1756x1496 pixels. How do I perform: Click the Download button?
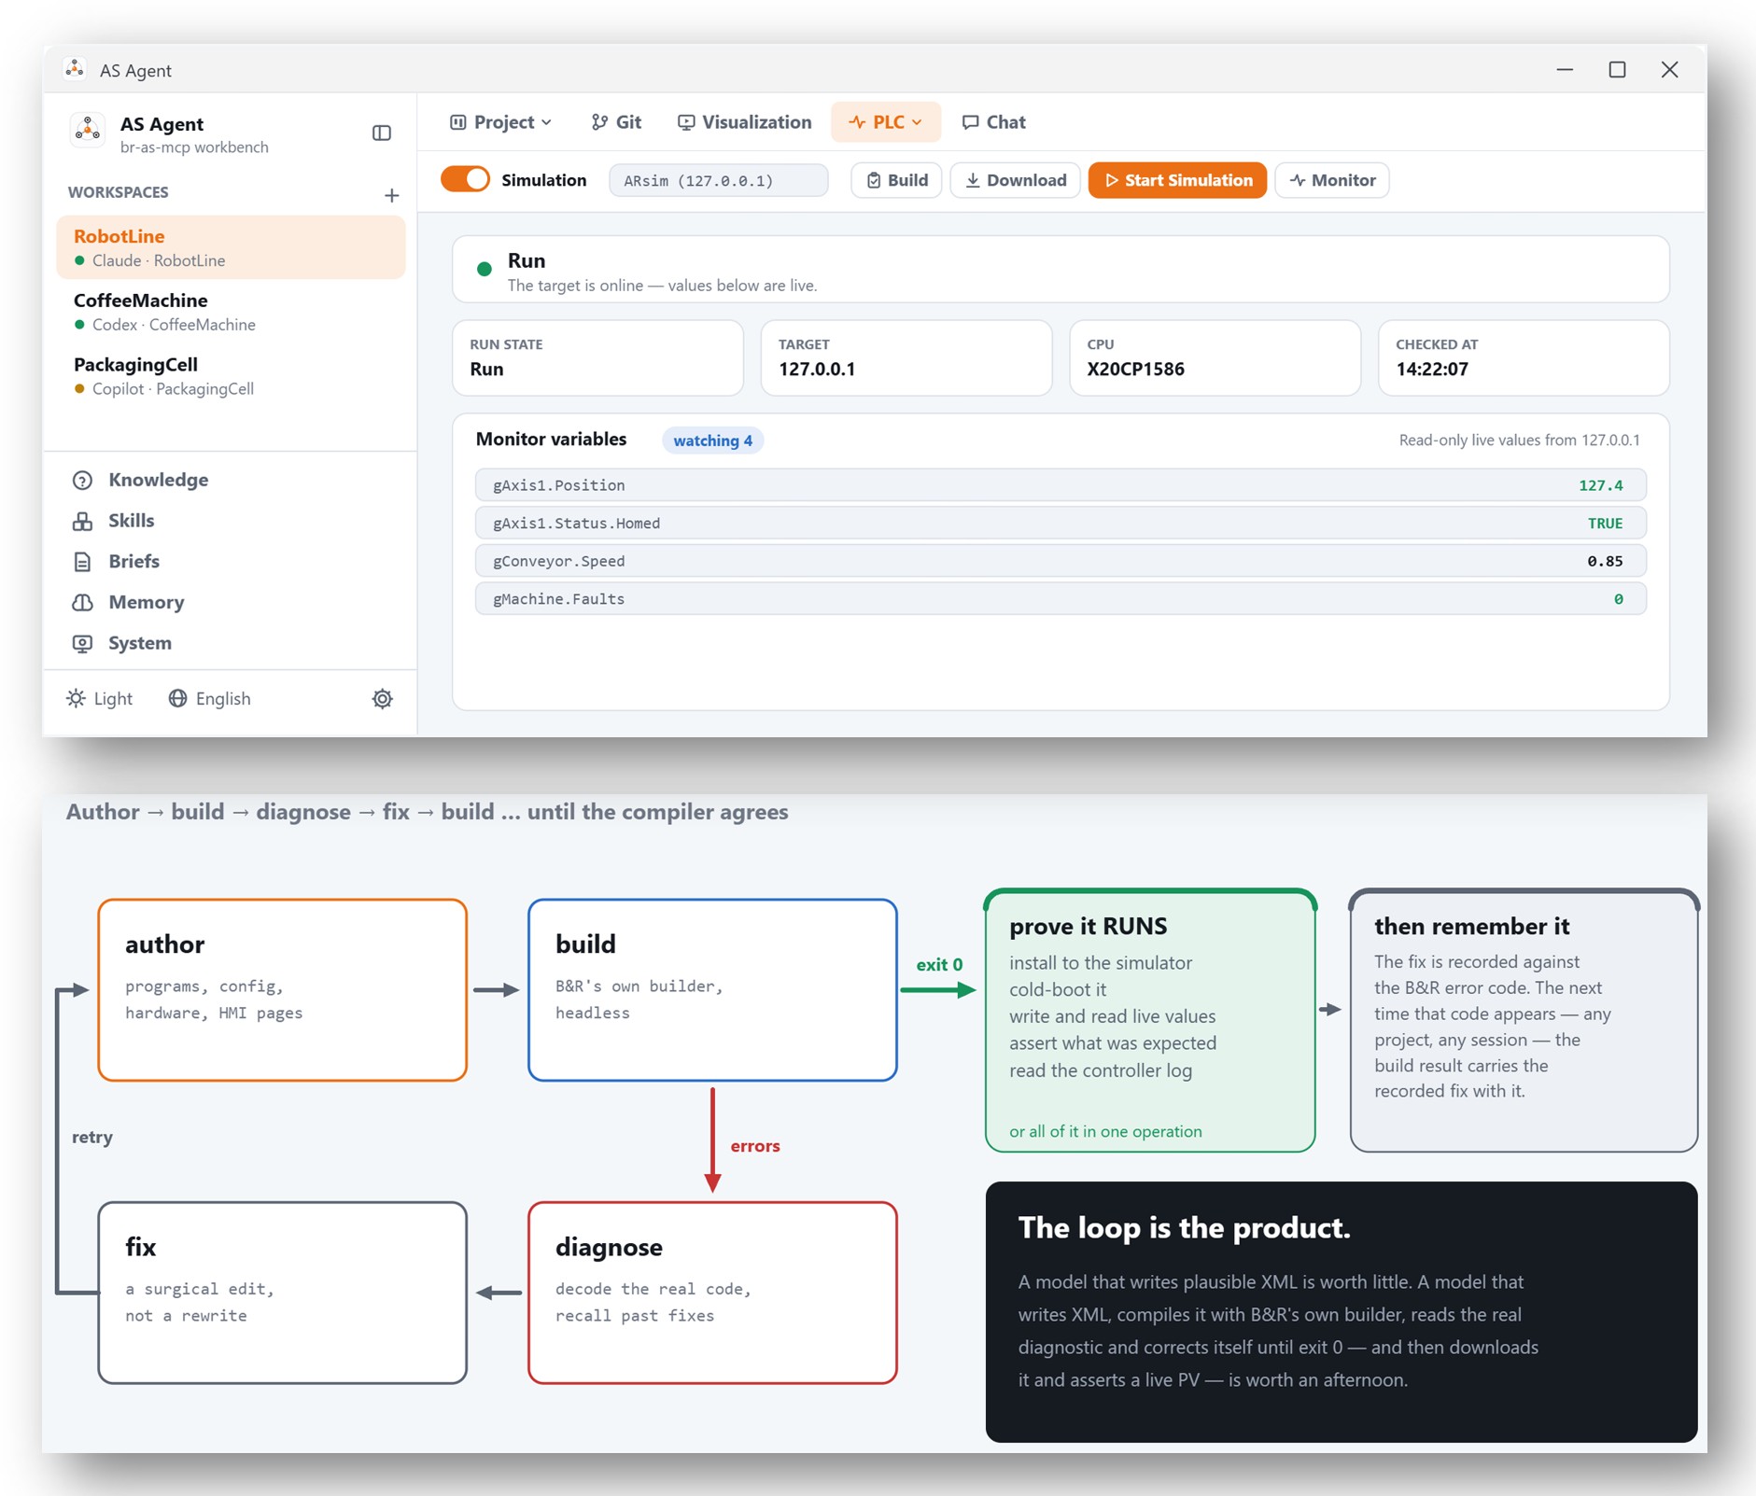tap(1016, 181)
